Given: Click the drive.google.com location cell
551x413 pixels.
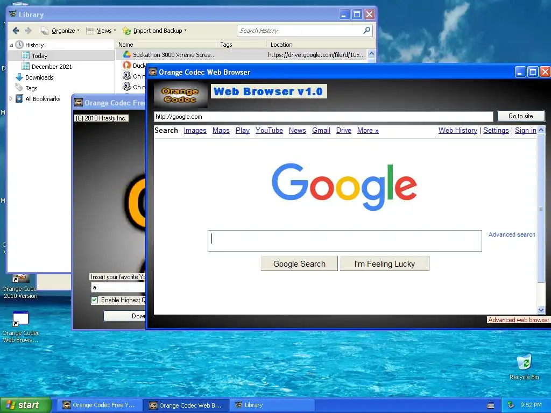Looking at the screenshot, I should pyautogui.click(x=316, y=55).
